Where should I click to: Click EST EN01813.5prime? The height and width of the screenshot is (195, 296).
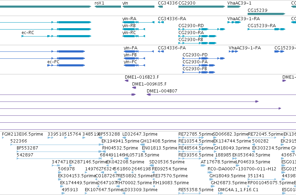click(x=143, y=152)
